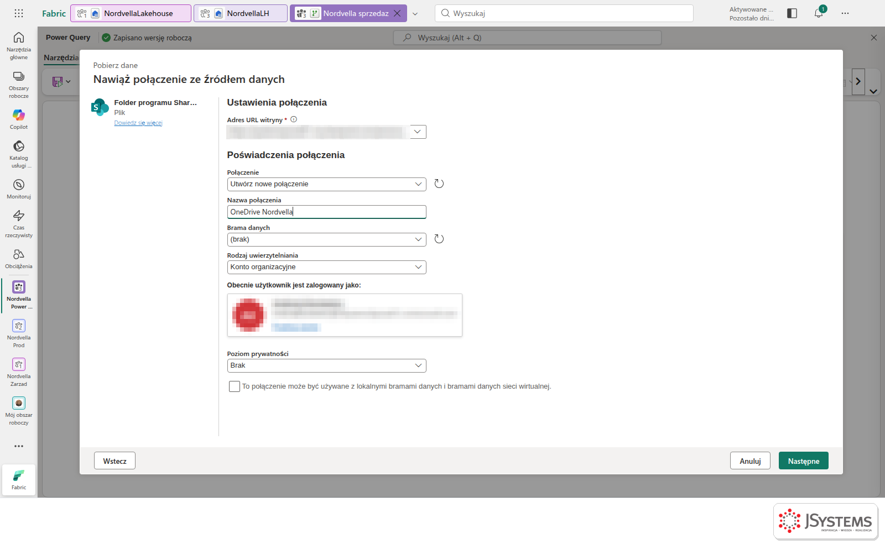Launch Copilot from the sidebar
This screenshot has height=544, width=885.
tap(19, 119)
